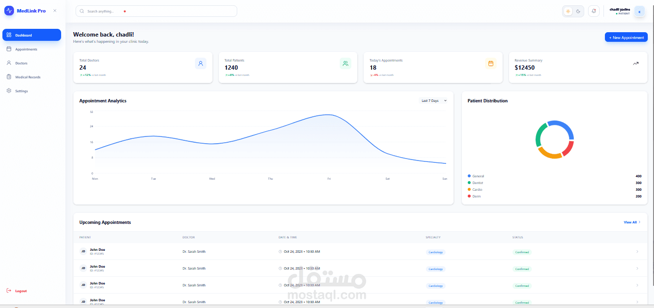
Task: Open the notifications bell
Action: click(x=594, y=11)
